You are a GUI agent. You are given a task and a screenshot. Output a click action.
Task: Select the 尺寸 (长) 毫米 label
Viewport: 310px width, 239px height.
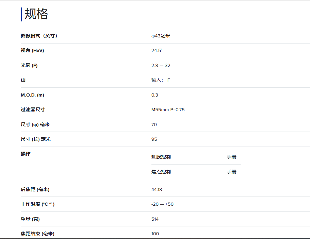(x=36, y=139)
